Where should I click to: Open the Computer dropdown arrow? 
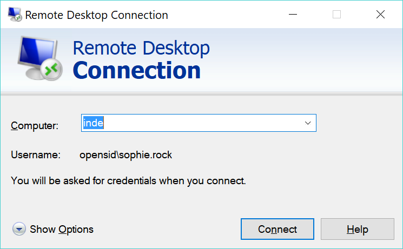[x=308, y=123]
